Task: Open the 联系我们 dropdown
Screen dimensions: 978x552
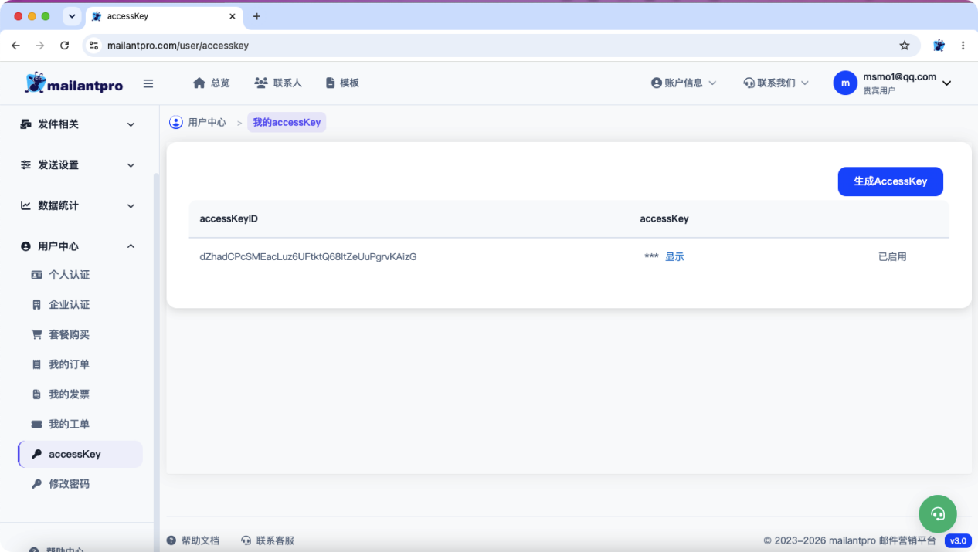Action: click(x=776, y=83)
